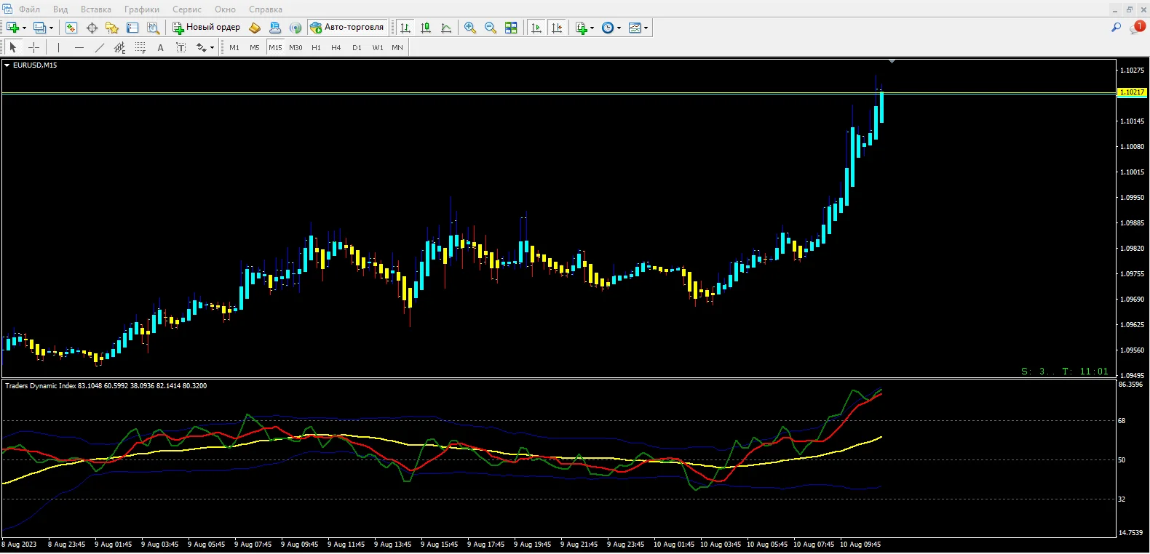Image resolution: width=1150 pixels, height=554 pixels.
Task: Expand the indicators list dropdown arrow
Action: point(592,28)
